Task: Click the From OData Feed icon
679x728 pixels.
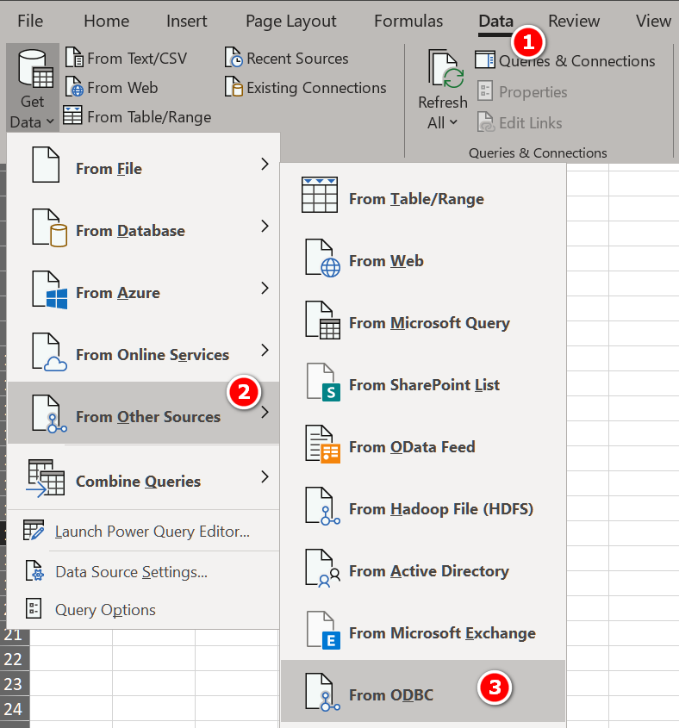Action: point(323,445)
